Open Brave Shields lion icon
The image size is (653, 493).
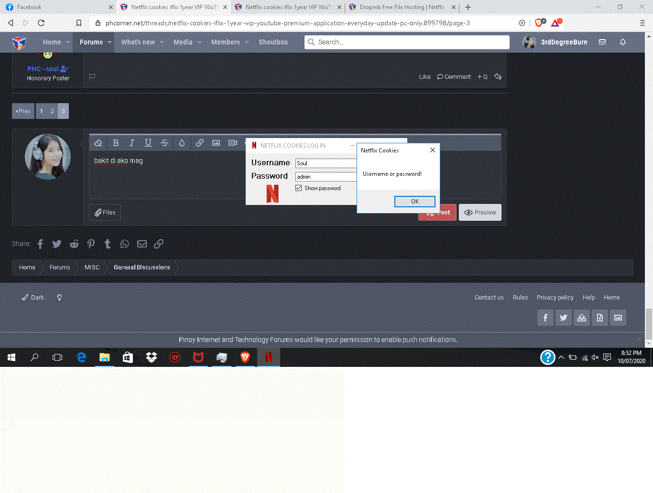click(x=539, y=23)
